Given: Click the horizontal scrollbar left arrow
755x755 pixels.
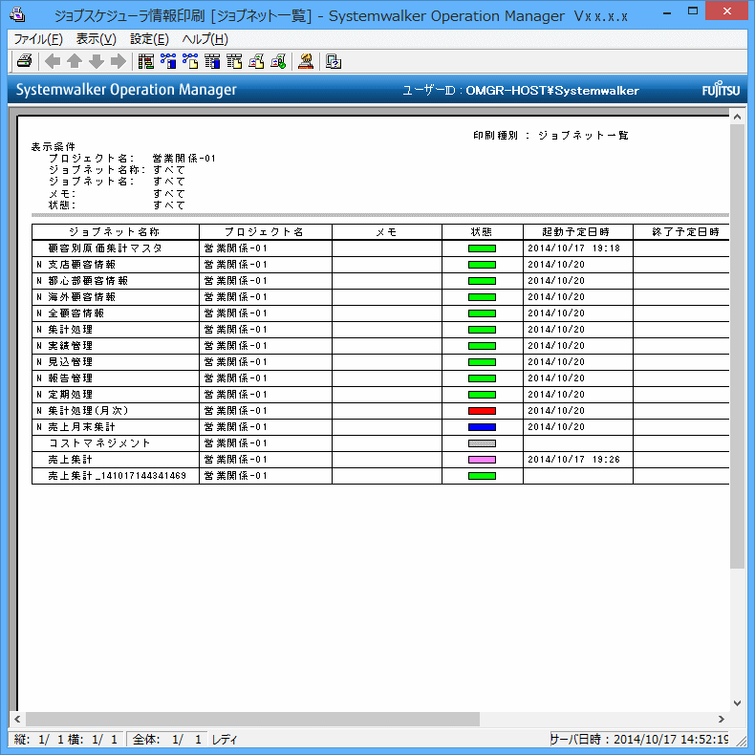Looking at the screenshot, I should click(x=17, y=720).
